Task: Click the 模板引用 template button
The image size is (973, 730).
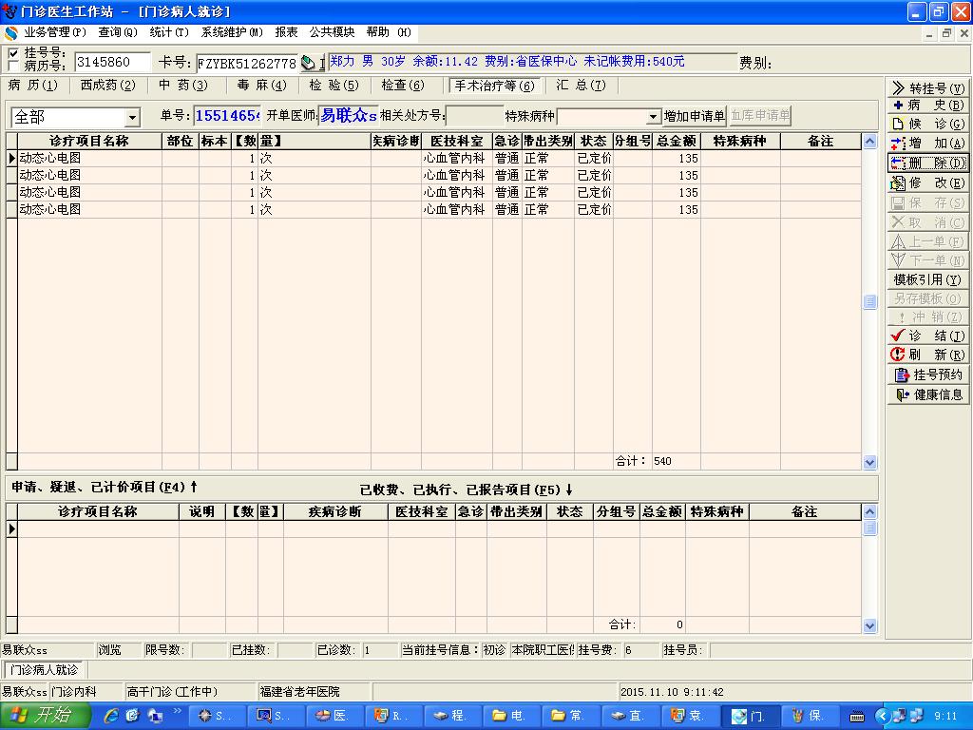Action: (x=927, y=279)
